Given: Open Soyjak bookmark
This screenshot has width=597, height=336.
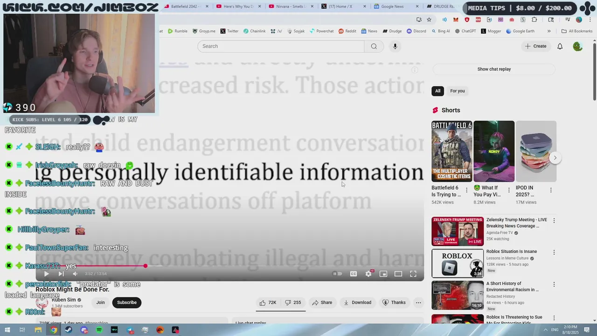Looking at the screenshot, I should pos(296,31).
